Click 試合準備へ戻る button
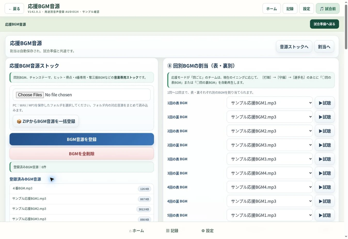The height and width of the screenshot is (239, 348). 324,24
